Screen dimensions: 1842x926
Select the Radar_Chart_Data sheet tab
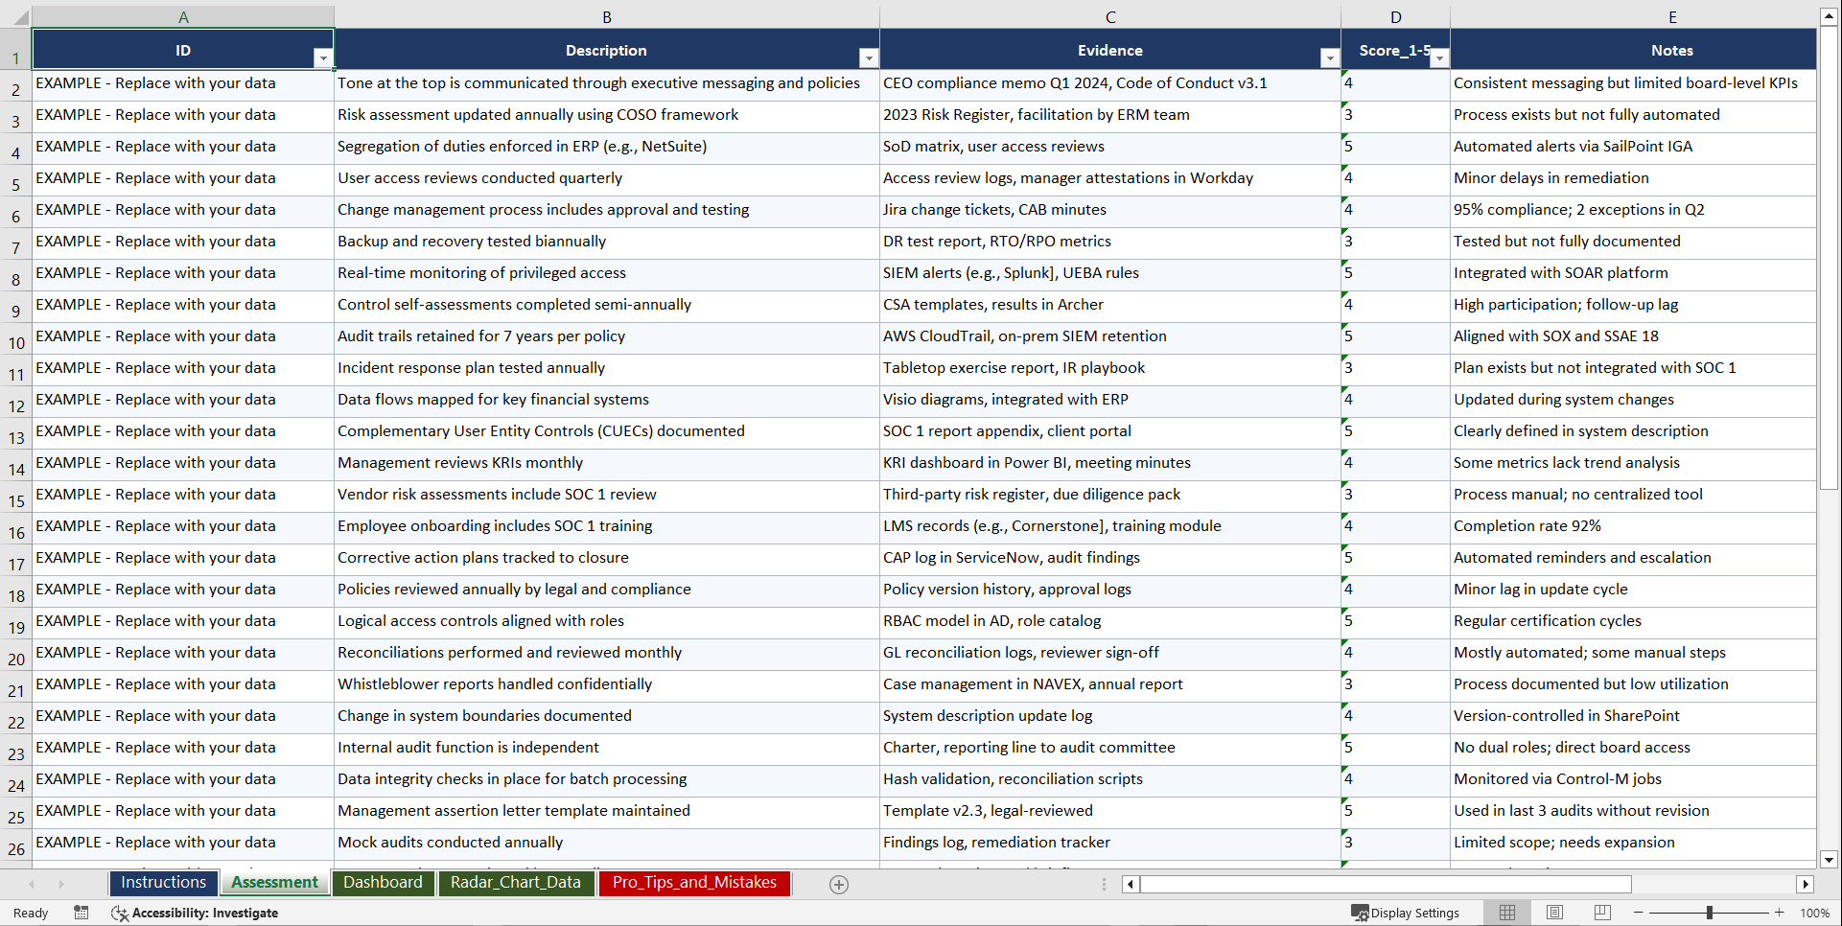tap(516, 883)
